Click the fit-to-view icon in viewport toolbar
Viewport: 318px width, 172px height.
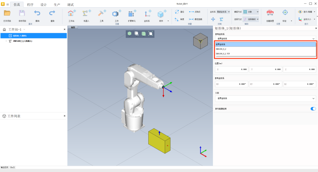click(151, 33)
